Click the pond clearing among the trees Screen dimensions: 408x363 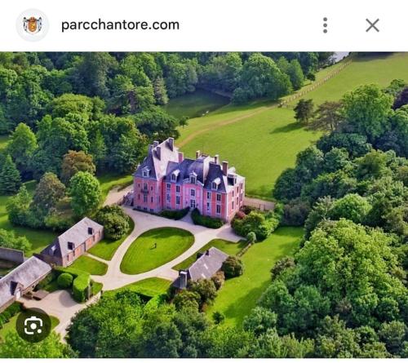pyautogui.click(x=194, y=104)
